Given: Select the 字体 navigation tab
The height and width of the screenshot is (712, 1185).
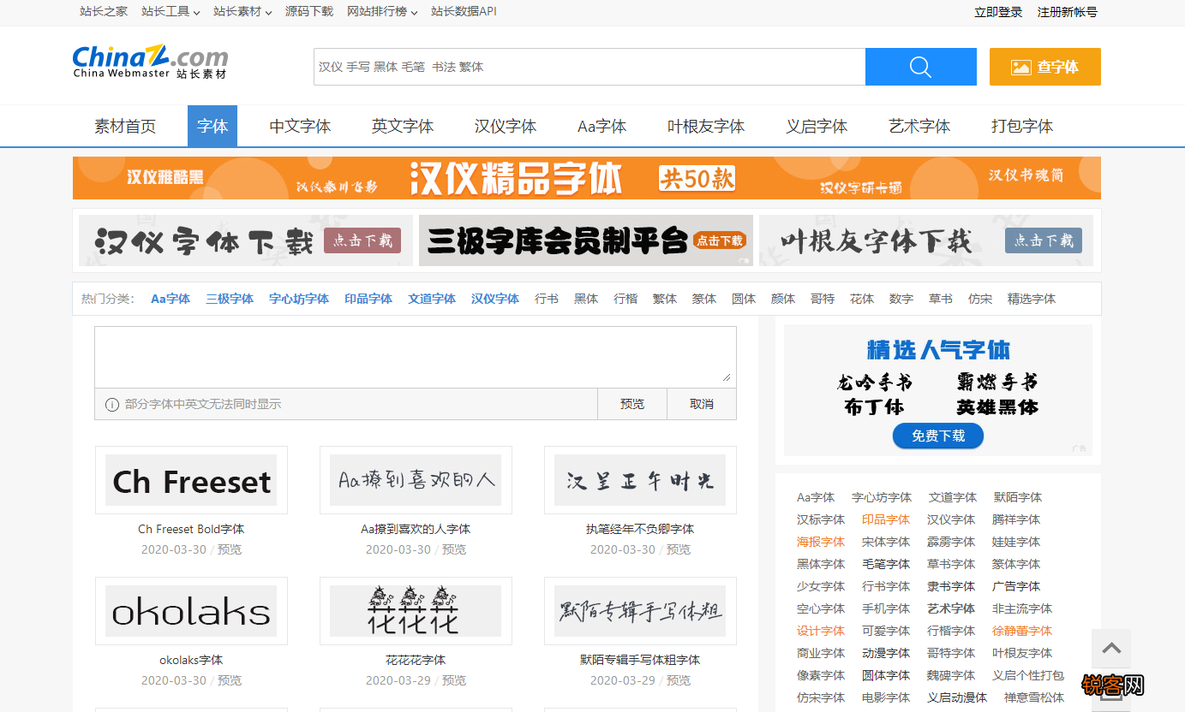Looking at the screenshot, I should [212, 126].
